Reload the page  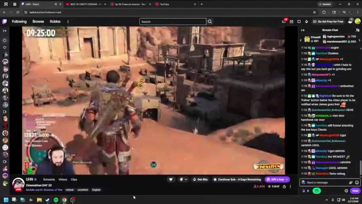click(18, 12)
